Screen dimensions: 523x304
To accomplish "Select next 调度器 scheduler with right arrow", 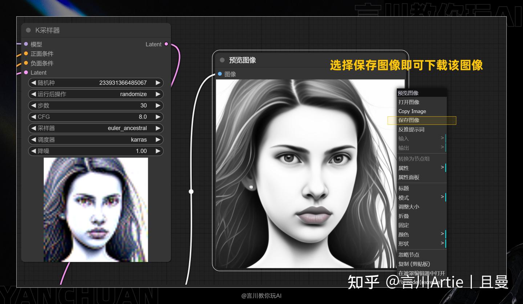I will 158,140.
